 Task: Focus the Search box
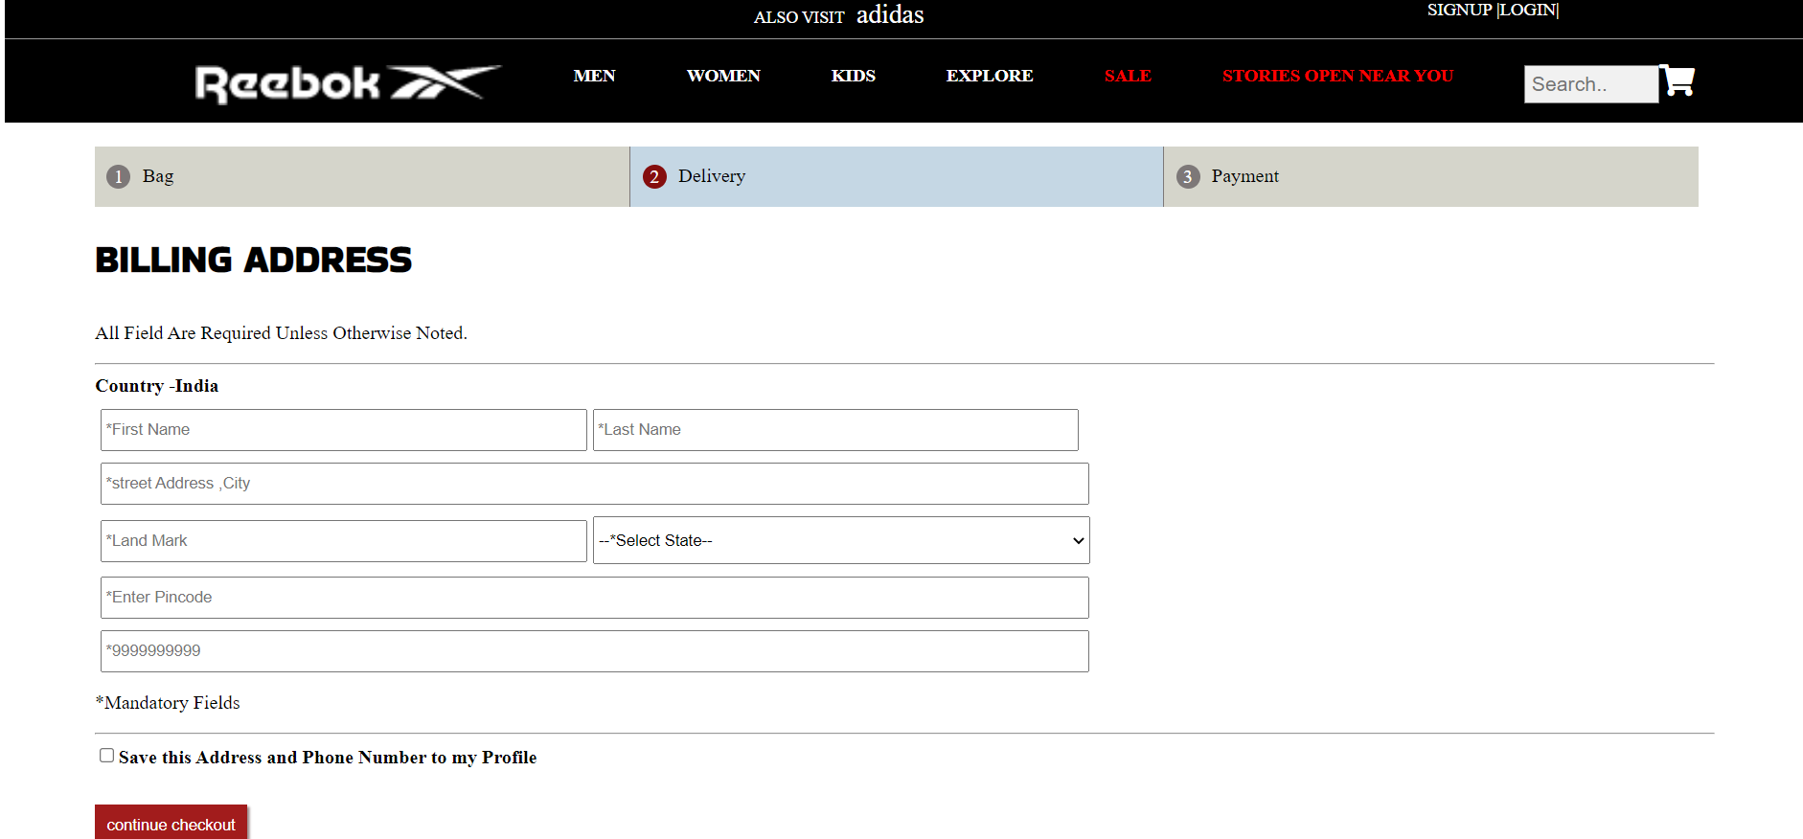coord(1590,84)
